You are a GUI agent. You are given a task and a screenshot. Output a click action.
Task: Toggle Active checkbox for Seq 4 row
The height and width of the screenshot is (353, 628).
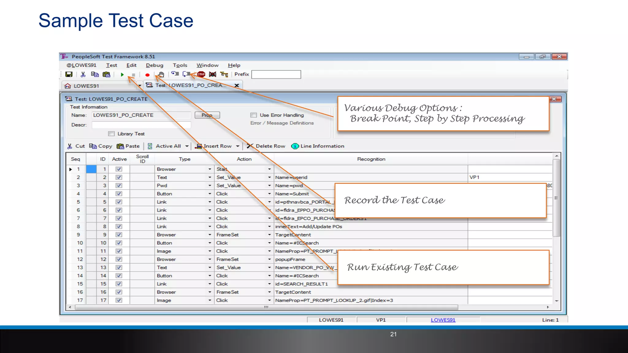click(119, 194)
